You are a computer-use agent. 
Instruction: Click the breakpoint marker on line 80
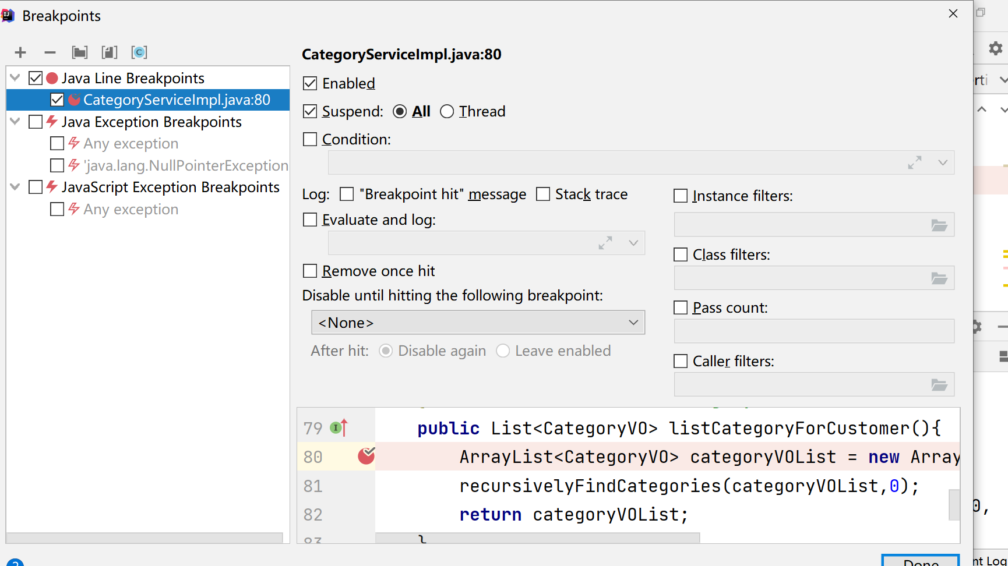pyautogui.click(x=366, y=456)
